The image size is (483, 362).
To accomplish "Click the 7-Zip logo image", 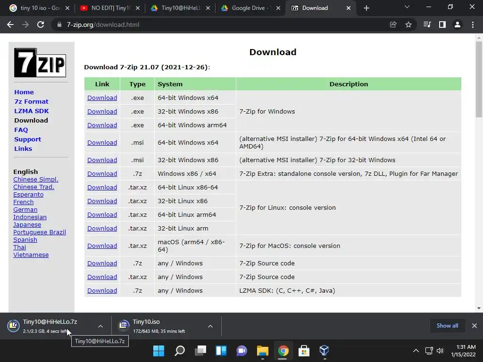I will [40, 63].
